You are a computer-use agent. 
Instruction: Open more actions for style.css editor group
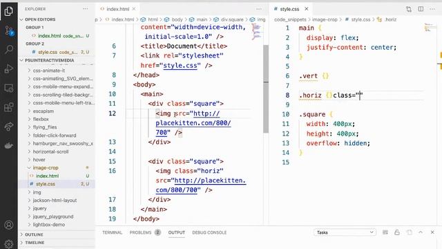(432, 9)
